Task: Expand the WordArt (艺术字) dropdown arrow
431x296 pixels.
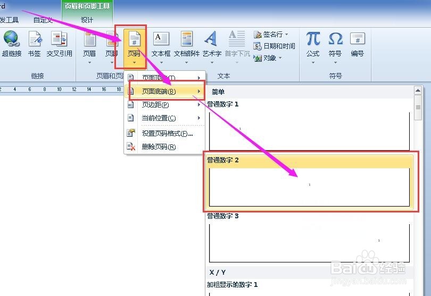Action: click(x=212, y=63)
